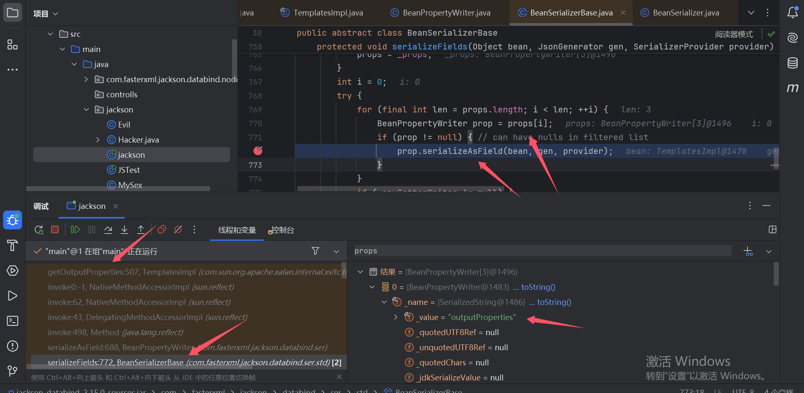Viewport: 804px width, 393px height.
Task: Expand the com.fasterxml.jackson.databind.node package
Action: 86,79
